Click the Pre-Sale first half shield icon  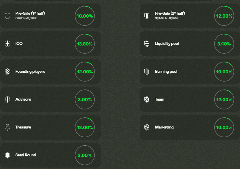point(8,16)
